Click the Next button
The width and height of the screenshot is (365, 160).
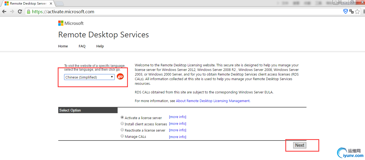(x=300, y=145)
